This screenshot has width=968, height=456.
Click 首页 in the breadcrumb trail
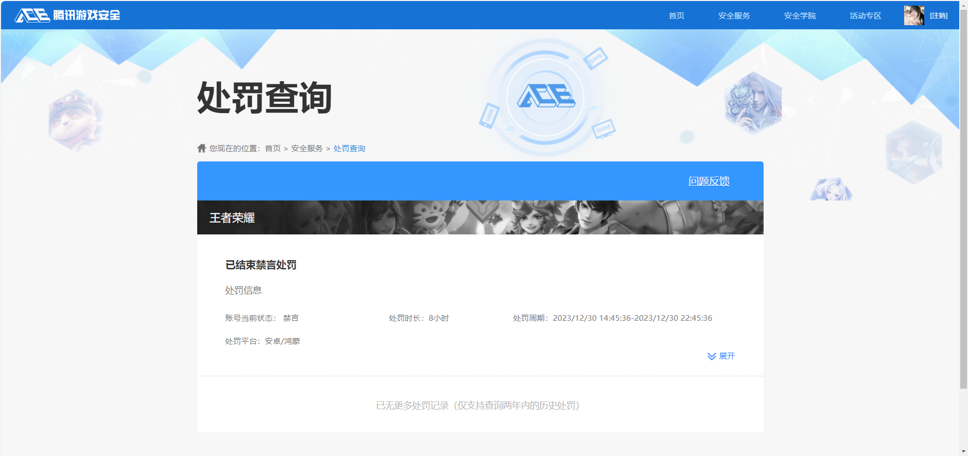tap(272, 148)
